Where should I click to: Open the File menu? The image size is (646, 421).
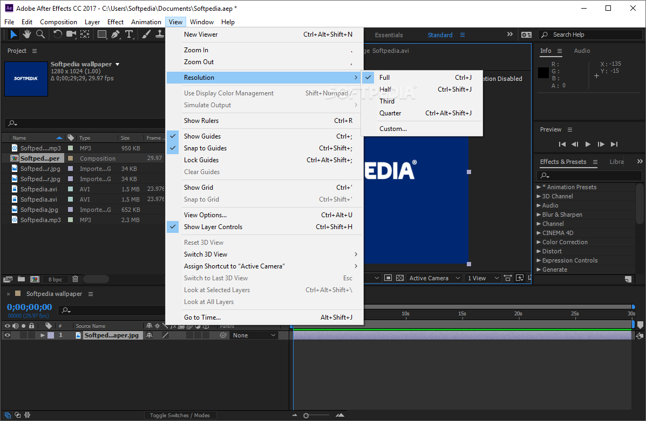pyautogui.click(x=9, y=22)
